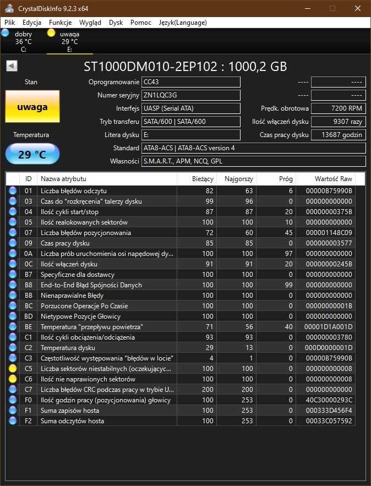Open the Edycja menu
This screenshot has height=486, width=371.
pos(31,23)
